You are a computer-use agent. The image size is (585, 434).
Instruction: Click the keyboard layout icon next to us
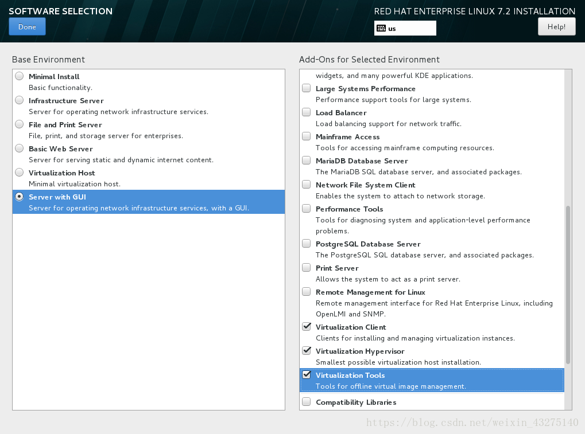[381, 28]
